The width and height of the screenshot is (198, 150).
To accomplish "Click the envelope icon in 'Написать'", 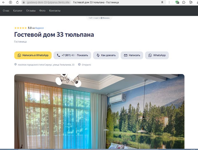I will click(x=125, y=55).
